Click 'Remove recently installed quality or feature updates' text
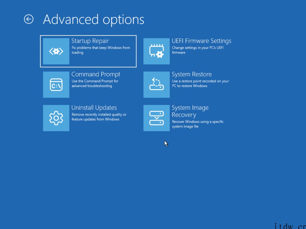Viewport: 306px width, 229px height. click(99, 117)
